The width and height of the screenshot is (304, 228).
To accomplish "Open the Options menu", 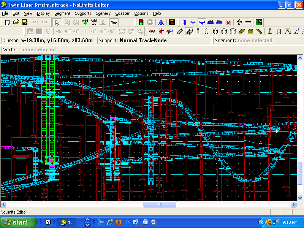I will [141, 13].
